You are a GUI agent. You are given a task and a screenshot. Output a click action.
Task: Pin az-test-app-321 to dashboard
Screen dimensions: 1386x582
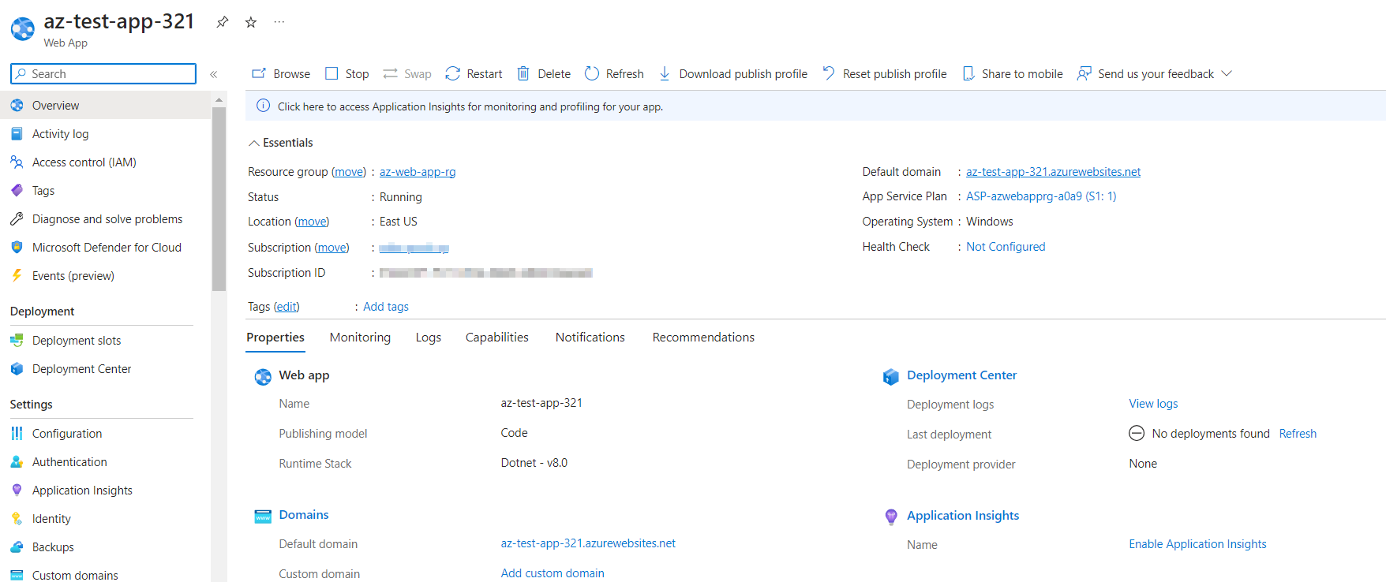223,22
